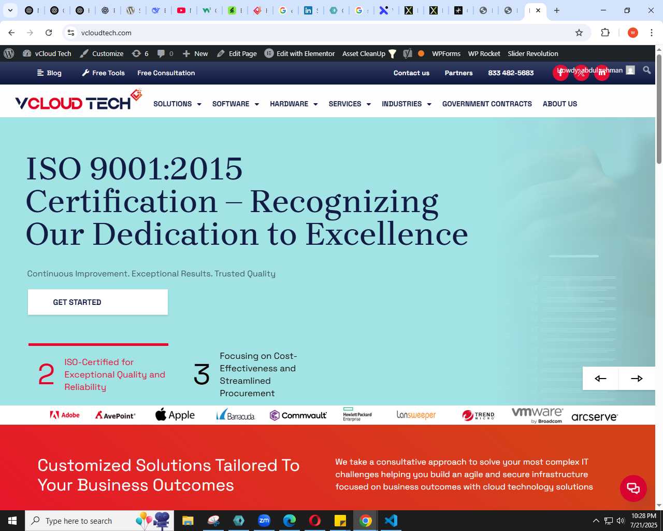Call phone number 833 482-5683
The height and width of the screenshot is (531, 663).
pyautogui.click(x=511, y=73)
